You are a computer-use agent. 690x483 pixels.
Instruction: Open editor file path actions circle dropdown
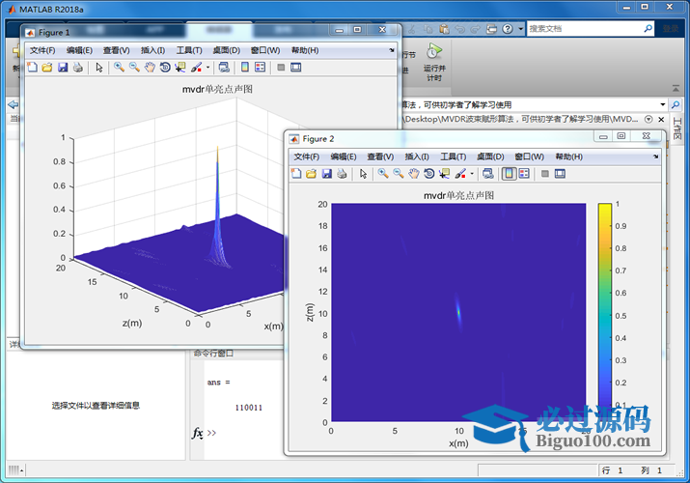(x=649, y=120)
